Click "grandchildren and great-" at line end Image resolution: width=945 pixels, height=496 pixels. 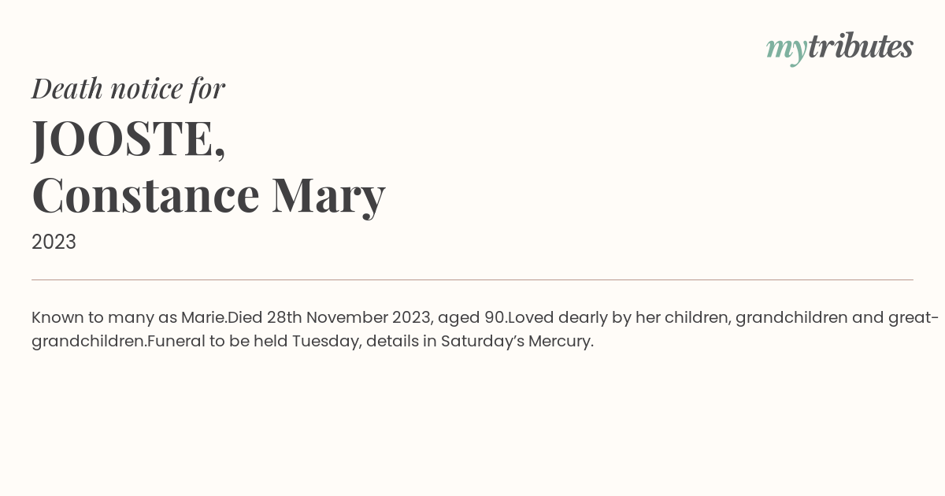click(837, 318)
